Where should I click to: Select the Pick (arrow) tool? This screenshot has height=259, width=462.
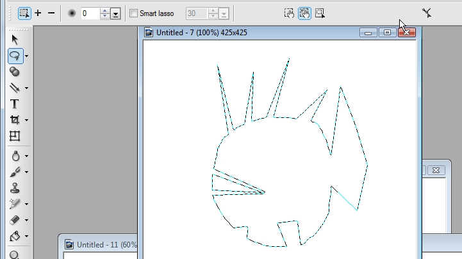tap(15, 40)
